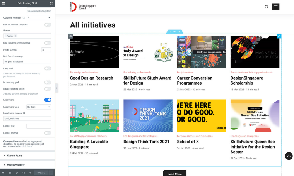This screenshot has height=176, width=294.
Task: Click the '21 Dec 2021' date text
Action: 237,158
